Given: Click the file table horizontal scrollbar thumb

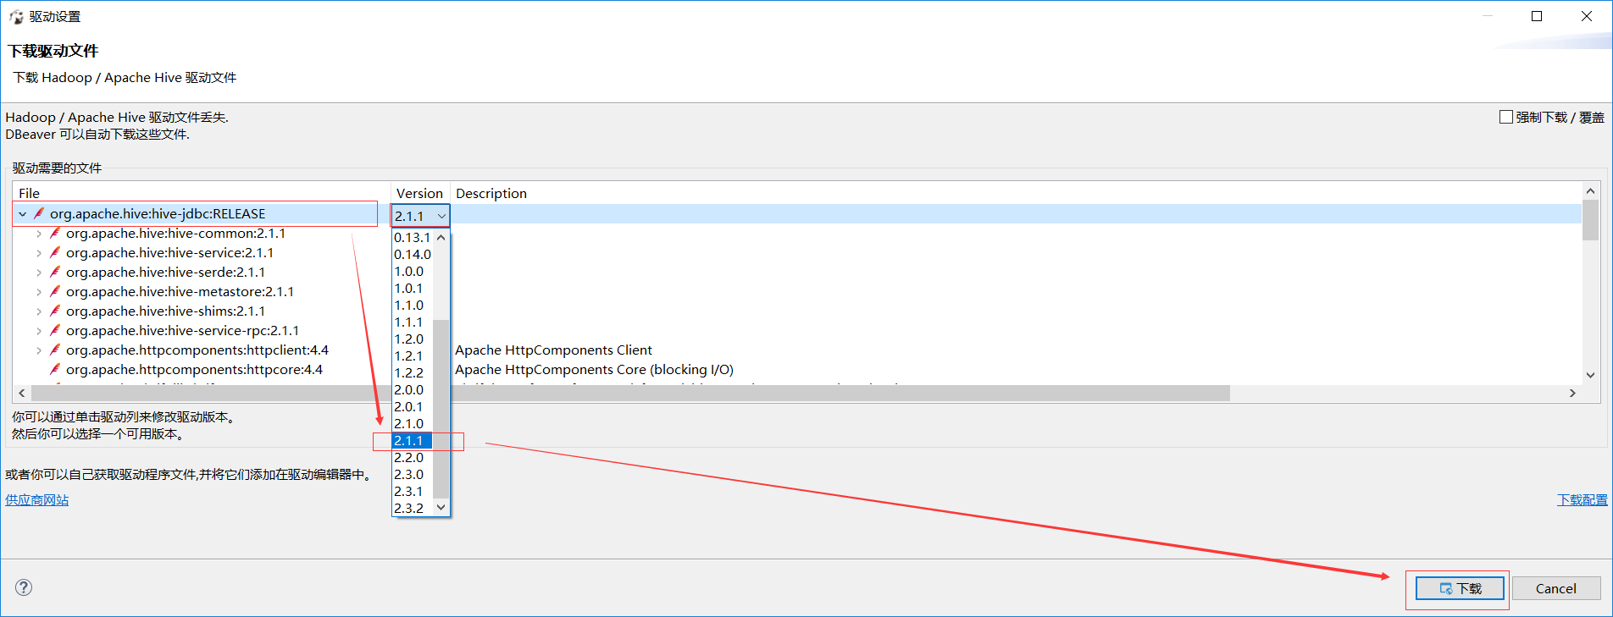Looking at the screenshot, I should (630, 394).
